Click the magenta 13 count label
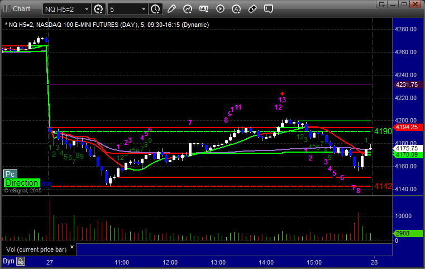Viewport: 425px width, 269px height. pyautogui.click(x=282, y=100)
